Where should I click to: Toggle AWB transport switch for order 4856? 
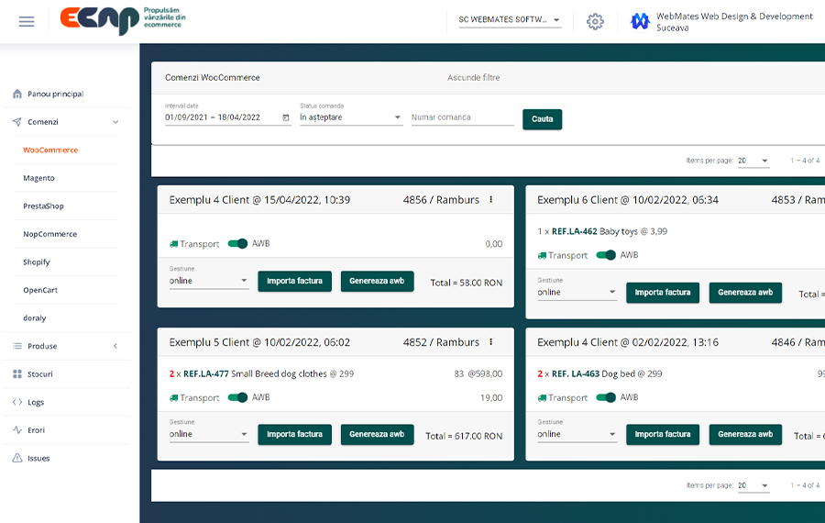[x=238, y=244]
